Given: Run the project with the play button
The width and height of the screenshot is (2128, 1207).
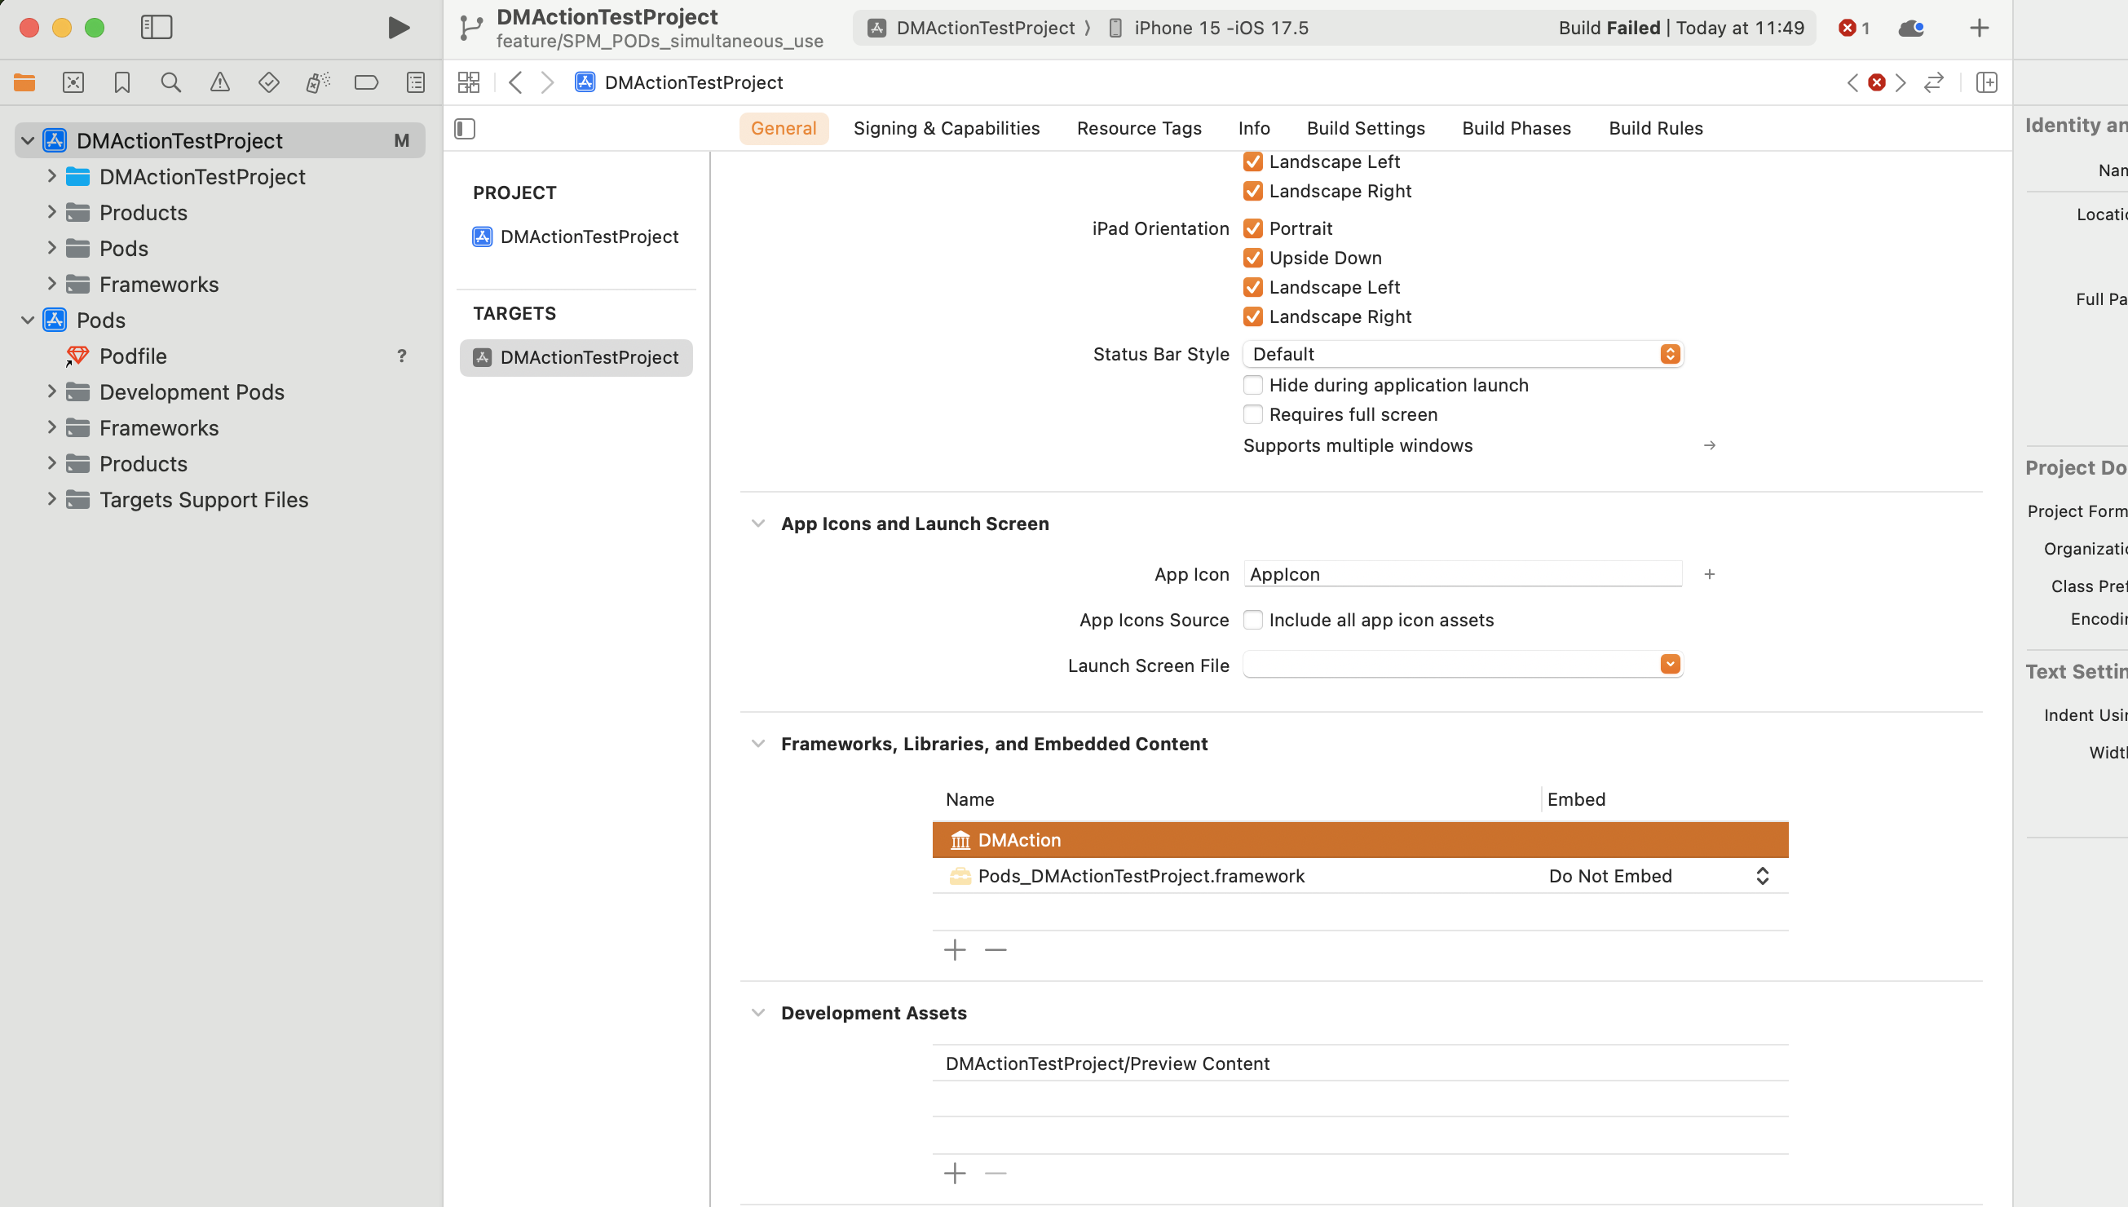Looking at the screenshot, I should click(x=399, y=29).
